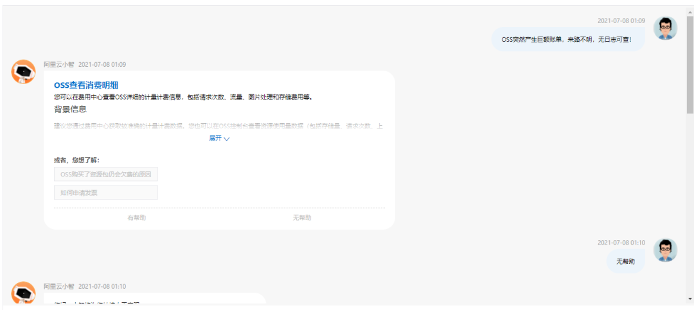The width and height of the screenshot is (694, 310).
Task: Mark the answer as 有帮助
Action: click(x=136, y=218)
